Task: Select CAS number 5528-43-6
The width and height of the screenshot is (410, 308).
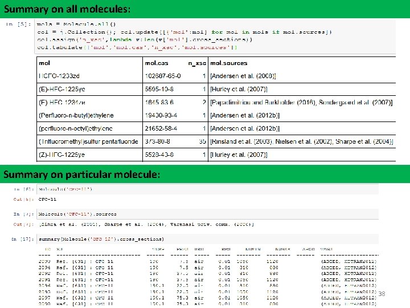Action: 159,155
